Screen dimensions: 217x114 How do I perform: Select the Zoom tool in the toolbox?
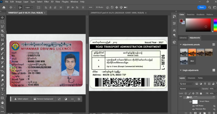tap(2, 107)
